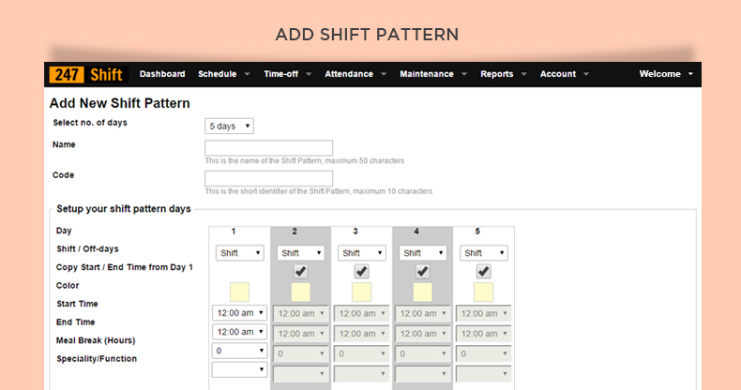
Task: Open the Attendance menu
Action: (x=355, y=74)
